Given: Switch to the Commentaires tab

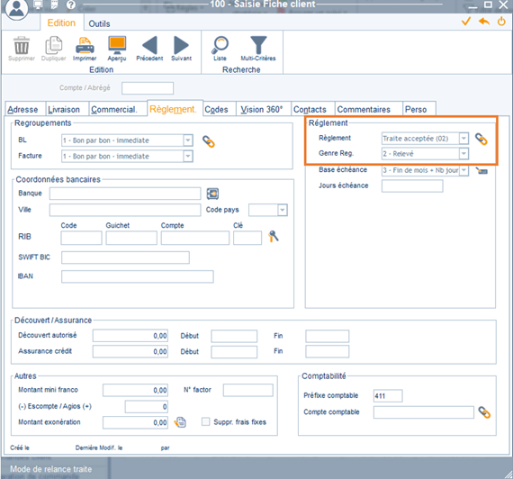Looking at the screenshot, I should [364, 109].
